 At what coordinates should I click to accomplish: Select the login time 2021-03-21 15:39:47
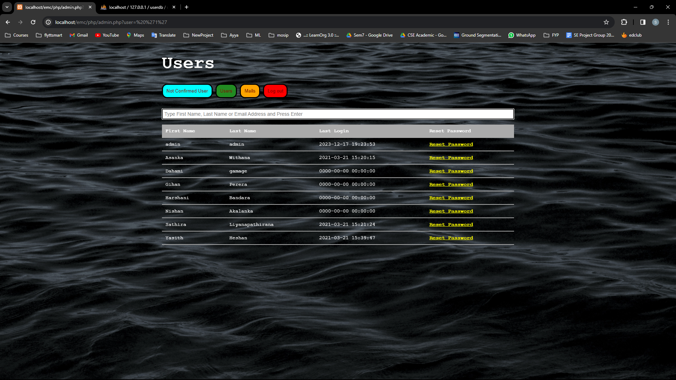(x=347, y=238)
